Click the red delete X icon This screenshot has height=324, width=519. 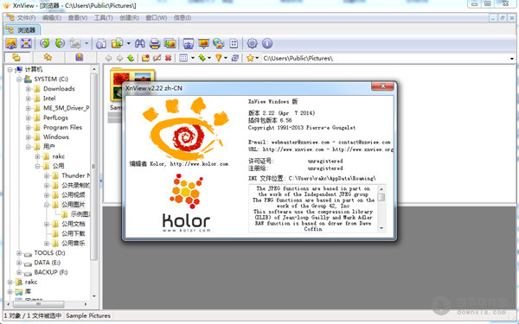point(168,58)
